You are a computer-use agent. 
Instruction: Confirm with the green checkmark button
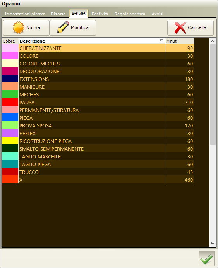pyautogui.click(x=206, y=258)
